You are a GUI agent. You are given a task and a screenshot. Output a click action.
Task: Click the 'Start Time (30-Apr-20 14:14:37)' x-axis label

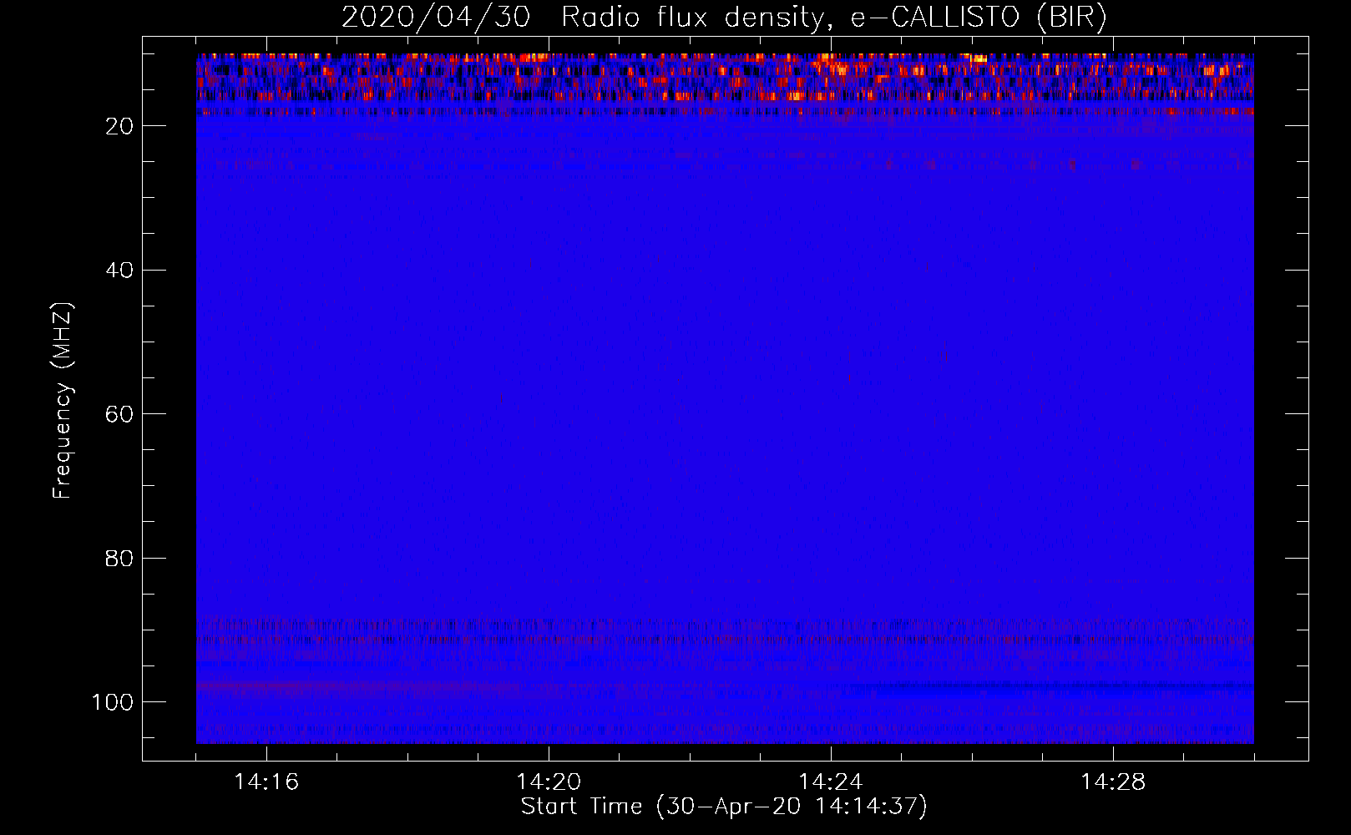click(x=724, y=807)
